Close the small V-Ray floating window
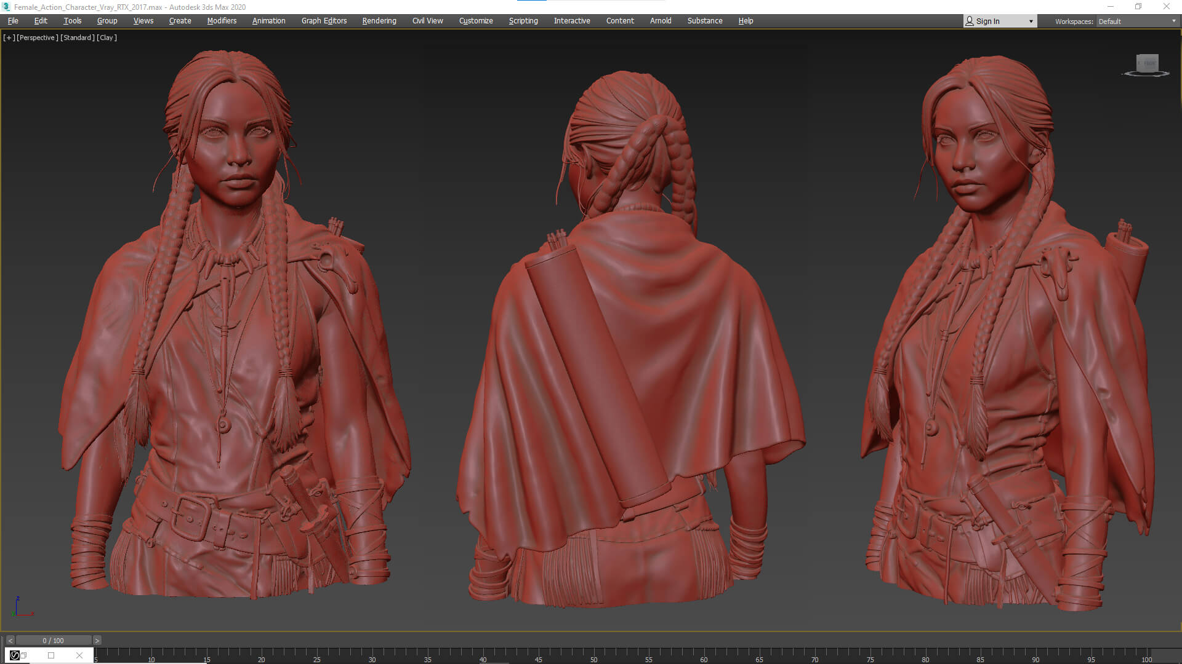 (x=79, y=655)
